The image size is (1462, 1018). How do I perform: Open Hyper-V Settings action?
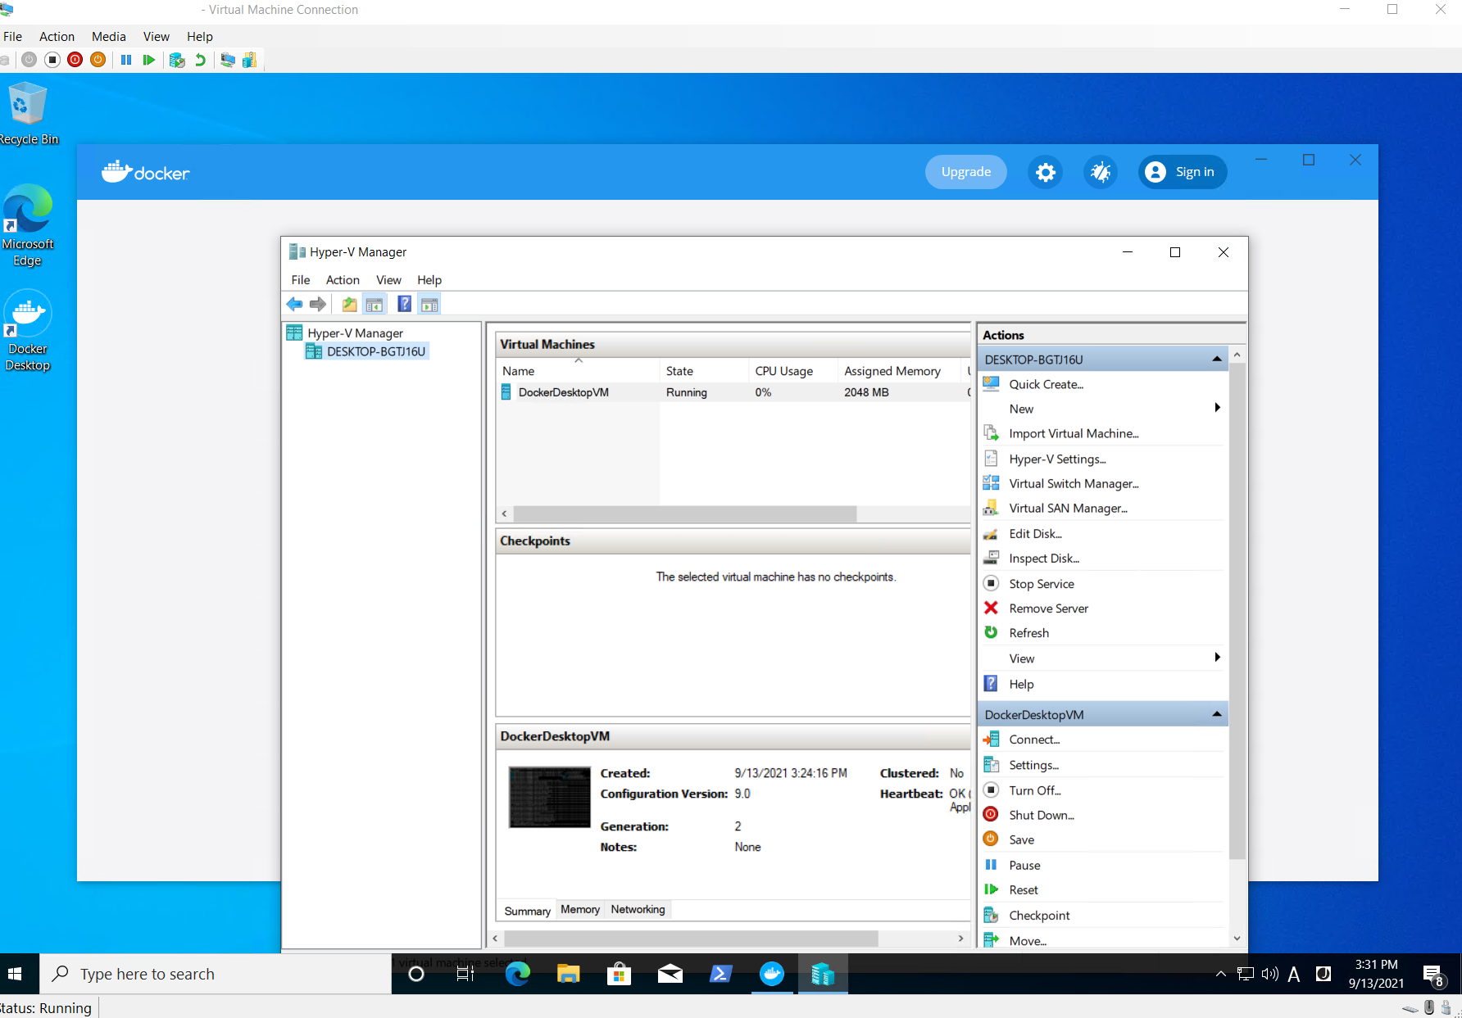tap(1057, 459)
